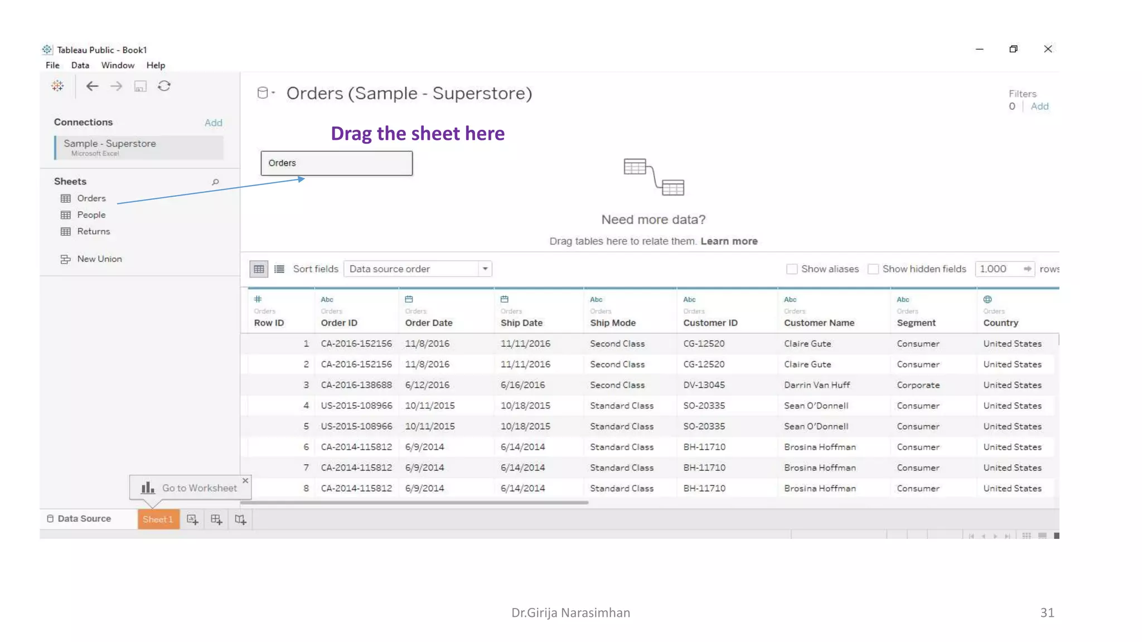Click the refresh data source icon

pyautogui.click(x=164, y=86)
